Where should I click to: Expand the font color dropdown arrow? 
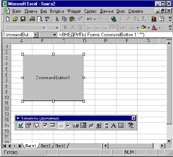tap(160, 28)
